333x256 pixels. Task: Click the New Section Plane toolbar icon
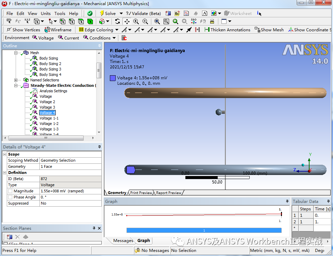[x=168, y=13]
